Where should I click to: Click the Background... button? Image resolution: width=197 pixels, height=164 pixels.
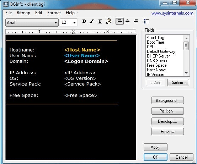tap(167, 100)
